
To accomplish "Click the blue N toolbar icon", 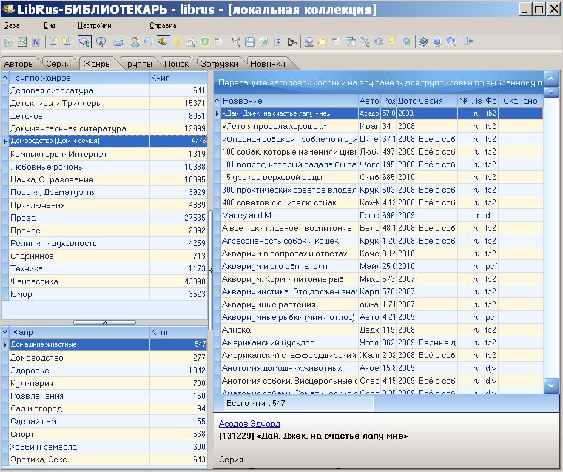I will 36,42.
